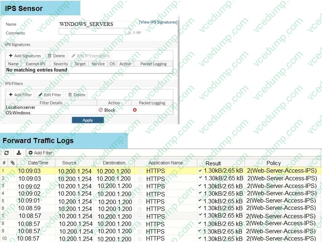The height and width of the screenshot is (242, 322).
Task: Open the View IPS Signatures link
Action: coord(158,22)
